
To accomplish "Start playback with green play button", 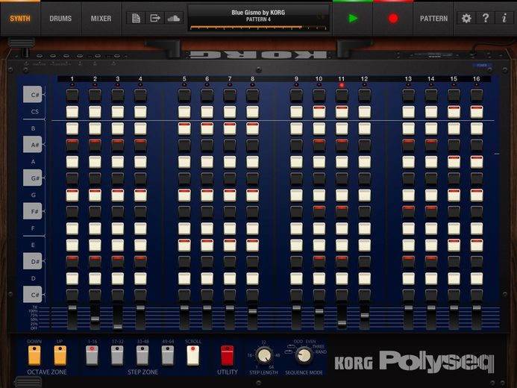I will (x=353, y=19).
